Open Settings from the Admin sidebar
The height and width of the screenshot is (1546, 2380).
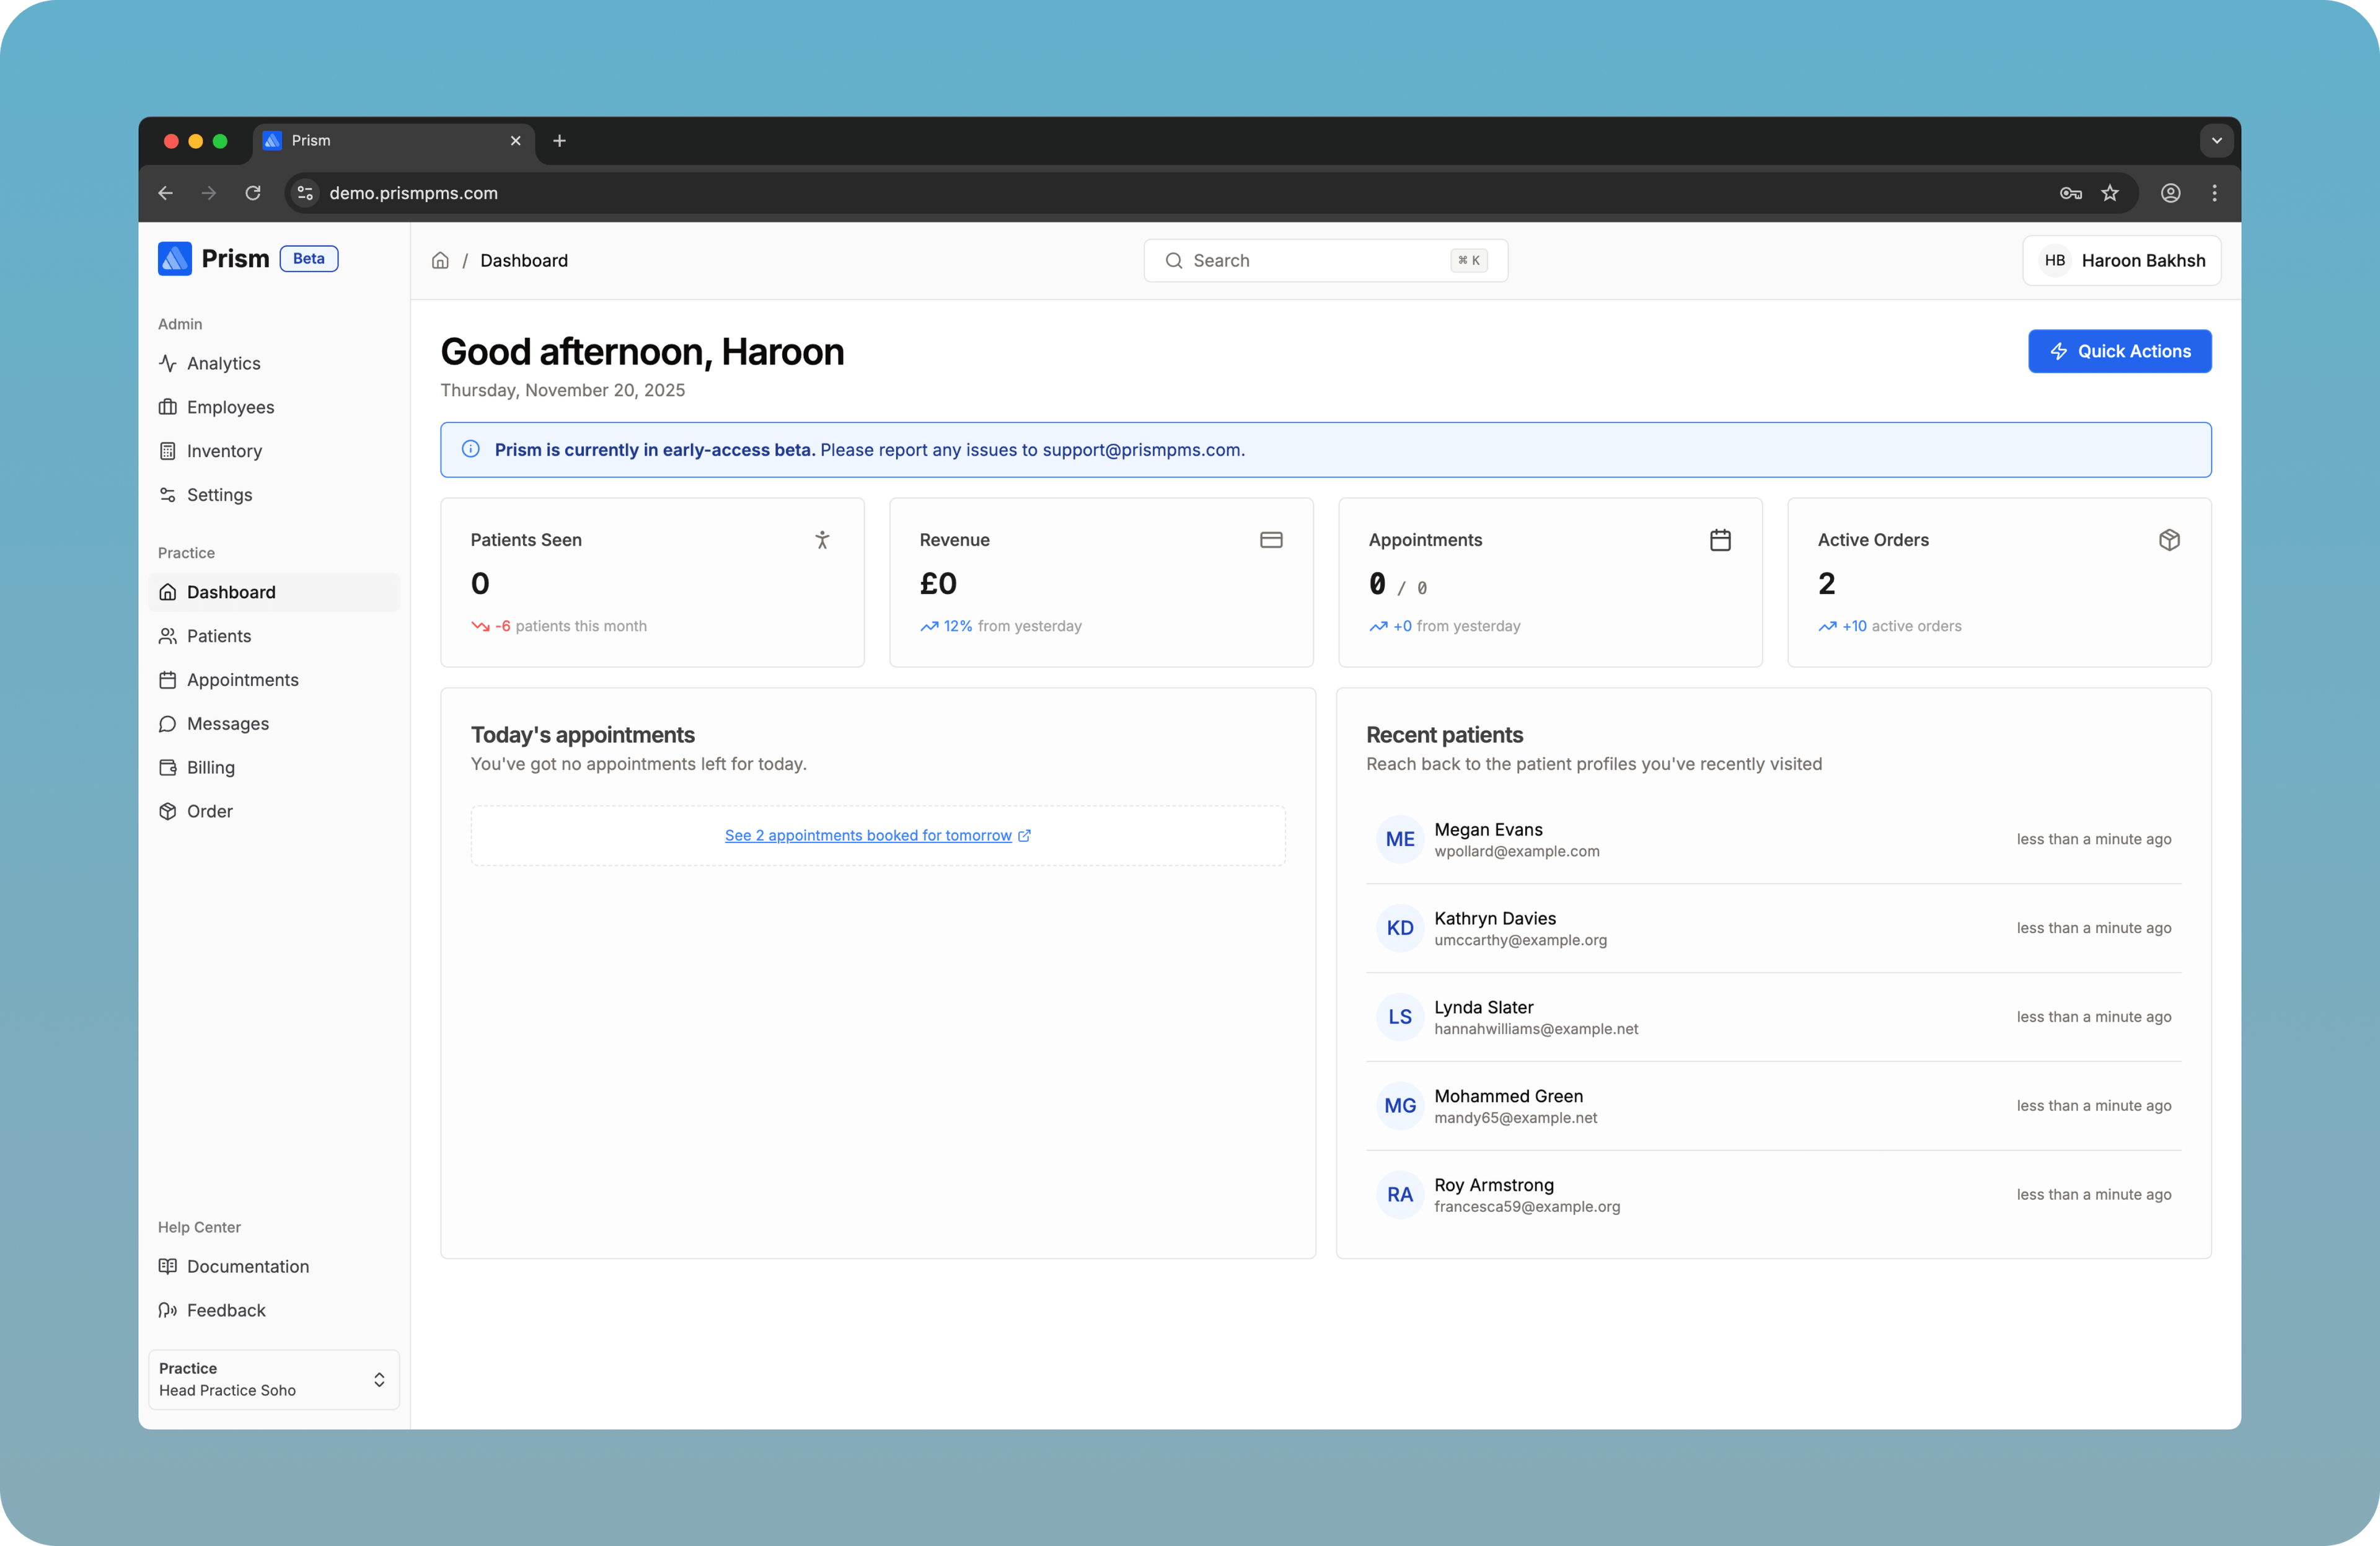[219, 495]
